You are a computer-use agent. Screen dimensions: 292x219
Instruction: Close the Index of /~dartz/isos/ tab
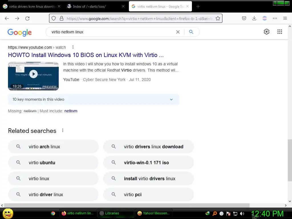point(123,7)
